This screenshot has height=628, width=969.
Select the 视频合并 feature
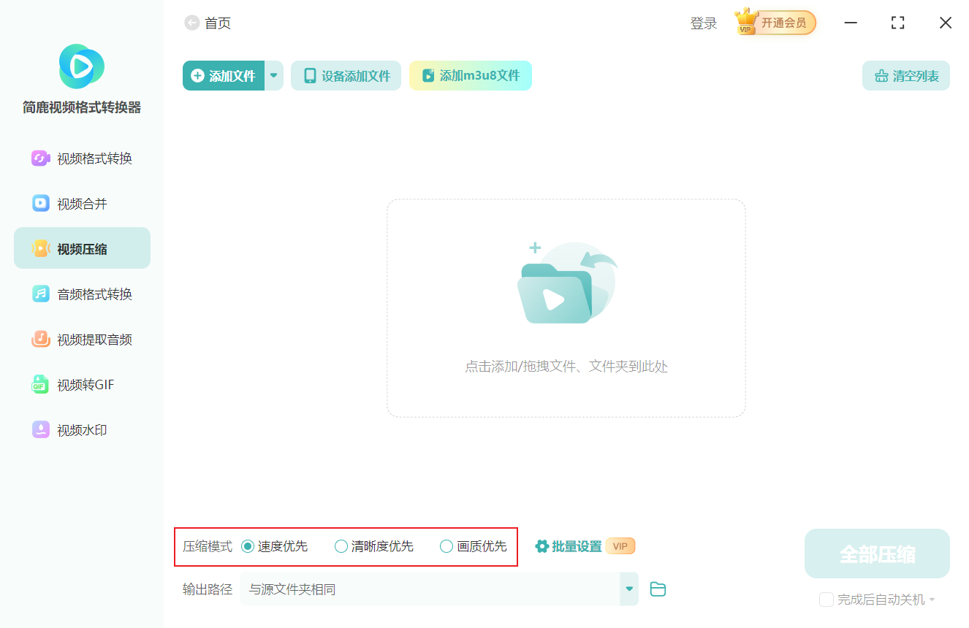(x=81, y=203)
